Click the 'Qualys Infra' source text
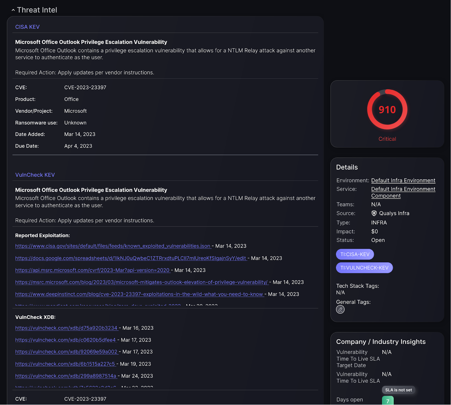451x405 pixels. [394, 213]
